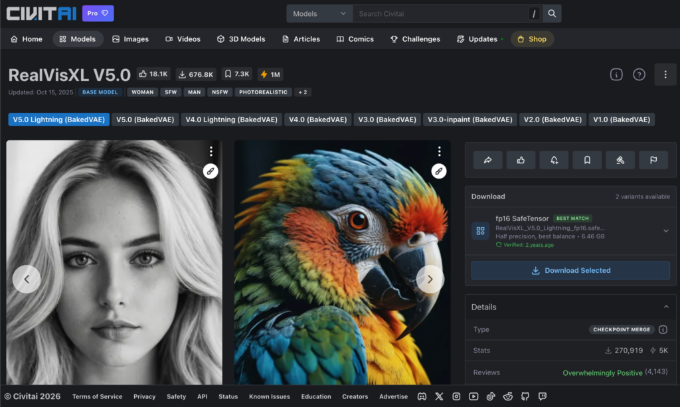Open the Articles nav item
Viewport: 680px width, 407px height.
(x=301, y=39)
